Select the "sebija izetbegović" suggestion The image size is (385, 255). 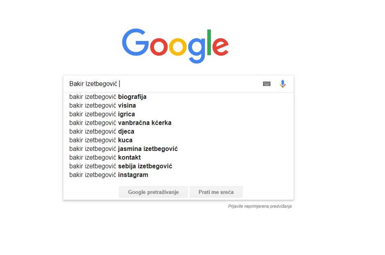point(121,166)
